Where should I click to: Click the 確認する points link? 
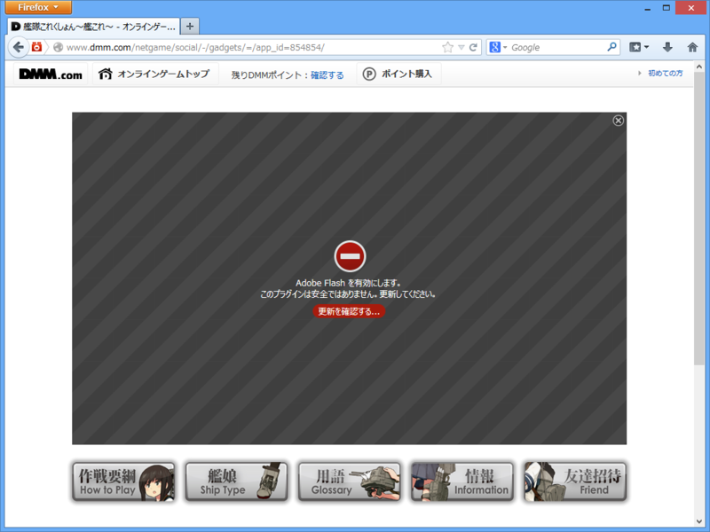coord(327,75)
